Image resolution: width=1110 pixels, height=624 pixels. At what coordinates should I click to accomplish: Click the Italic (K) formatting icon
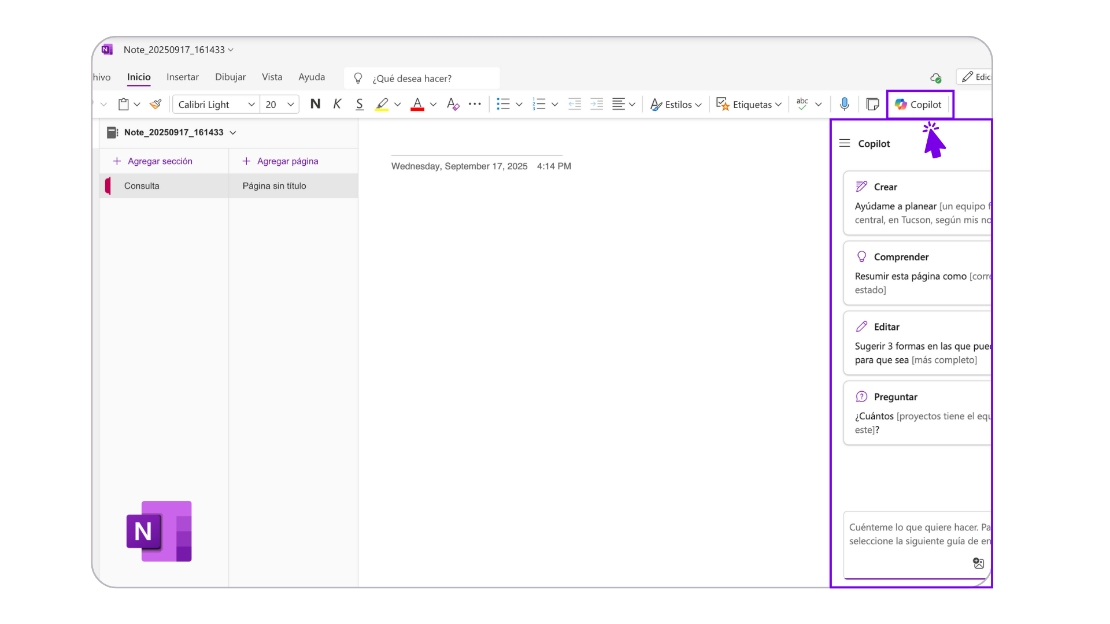pyautogui.click(x=337, y=104)
